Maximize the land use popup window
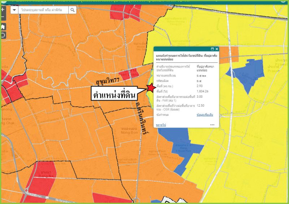 [x=212, y=49]
